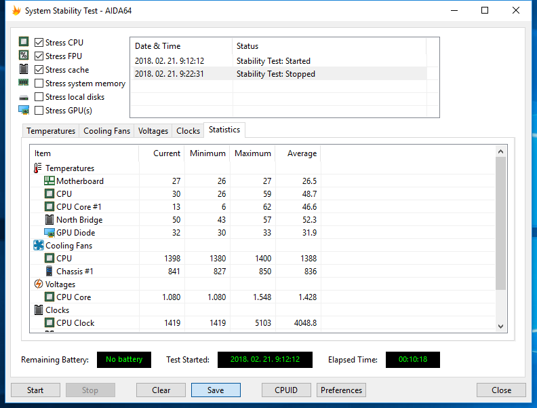Select the Stability Test: Started log row
The height and width of the screenshot is (408, 537).
[279, 60]
